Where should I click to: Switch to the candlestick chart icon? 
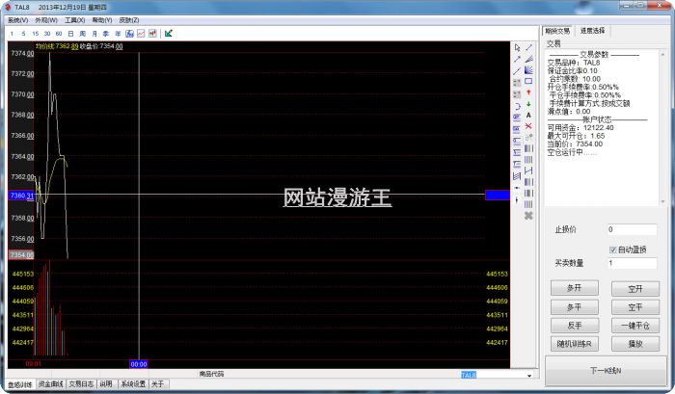point(152,34)
